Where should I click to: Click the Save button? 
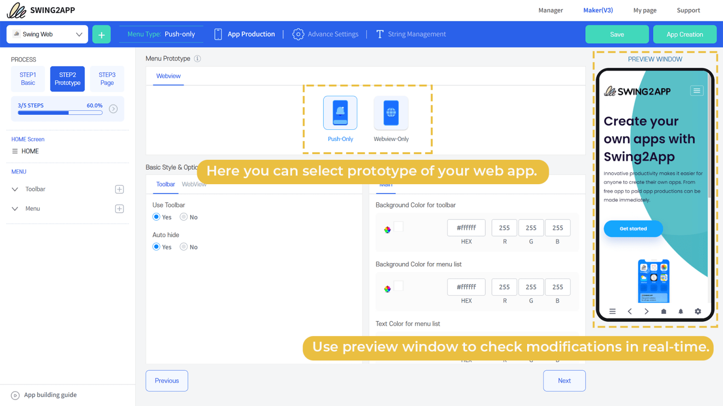[617, 34]
